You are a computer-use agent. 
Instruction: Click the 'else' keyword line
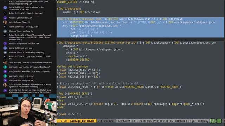(x=60, y=100)
